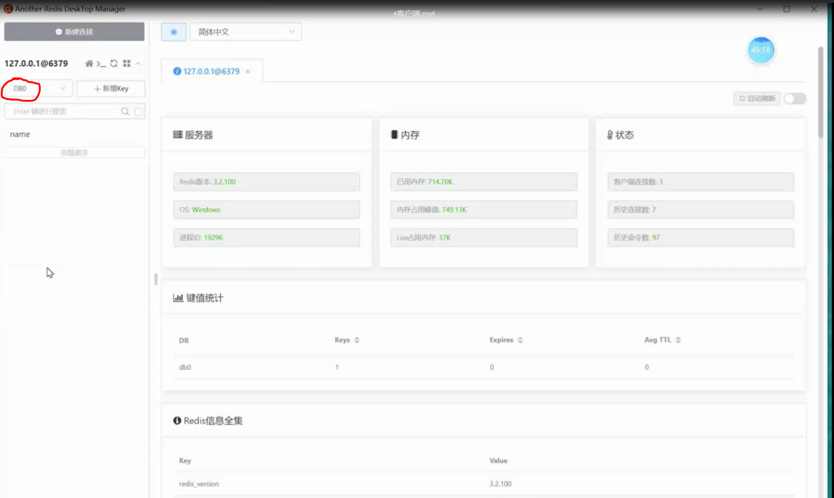Toggle the auto refresh switch
Image resolution: width=834 pixels, height=498 pixels.
(x=795, y=98)
